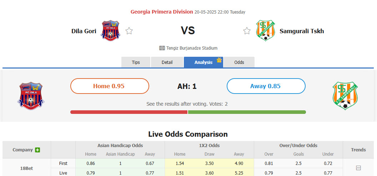Screen dimensions: 377x176
Task: Favorite Samgurali Tskh with the star icon
Action: 247,31
